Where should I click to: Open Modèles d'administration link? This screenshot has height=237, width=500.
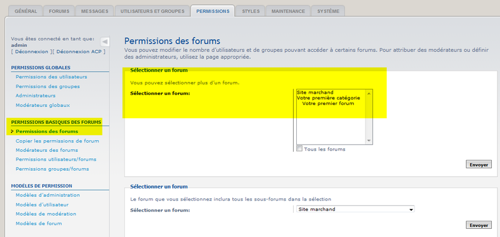point(48,195)
